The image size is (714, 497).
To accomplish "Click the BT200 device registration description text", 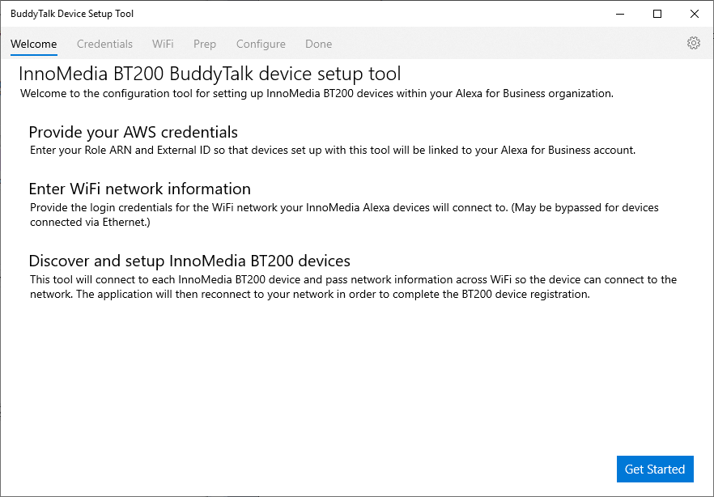I will click(x=353, y=287).
